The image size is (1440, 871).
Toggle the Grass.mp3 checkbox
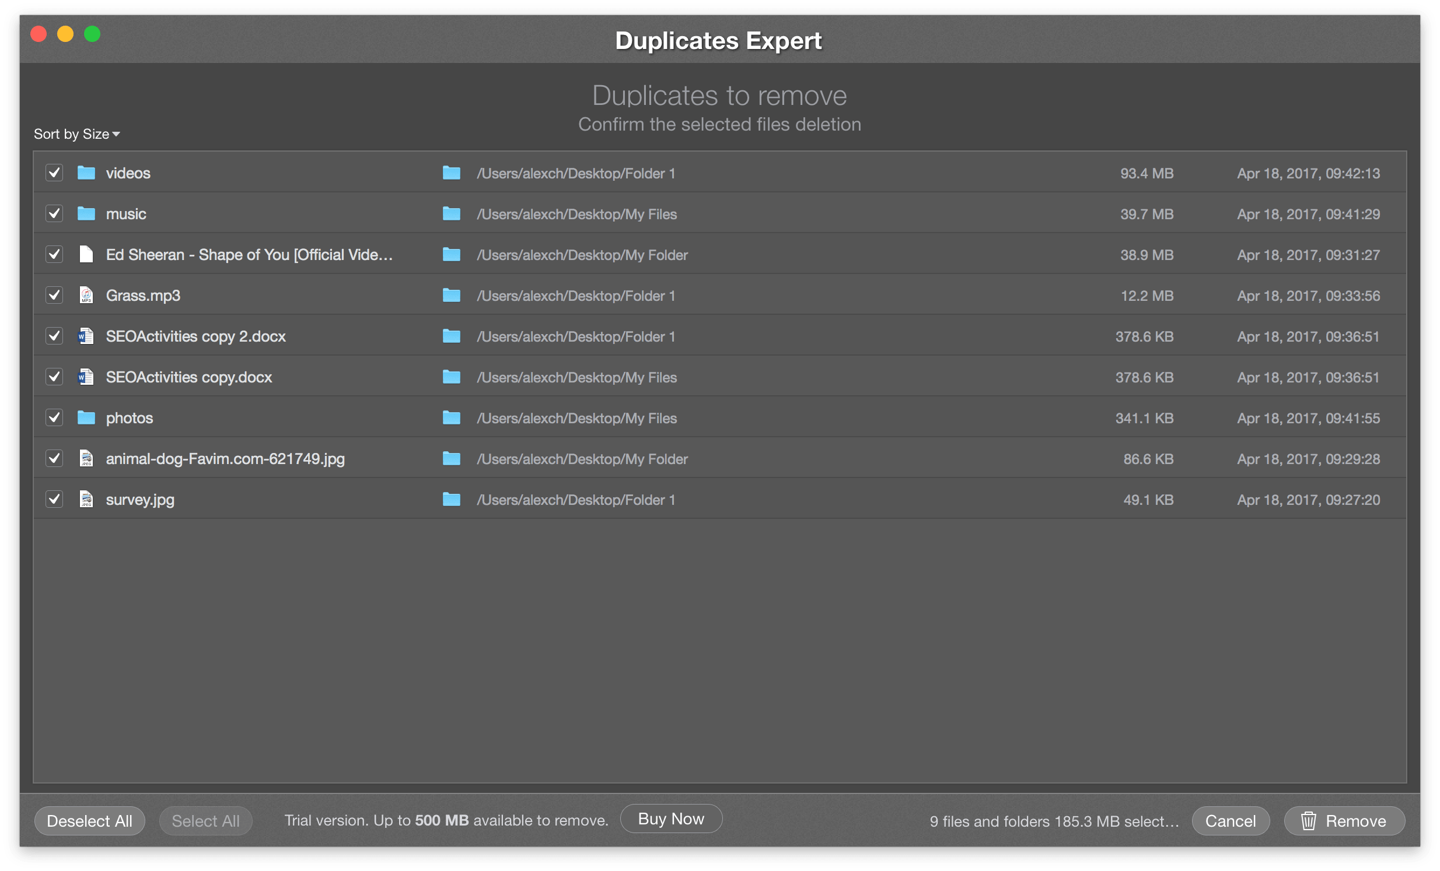click(54, 296)
